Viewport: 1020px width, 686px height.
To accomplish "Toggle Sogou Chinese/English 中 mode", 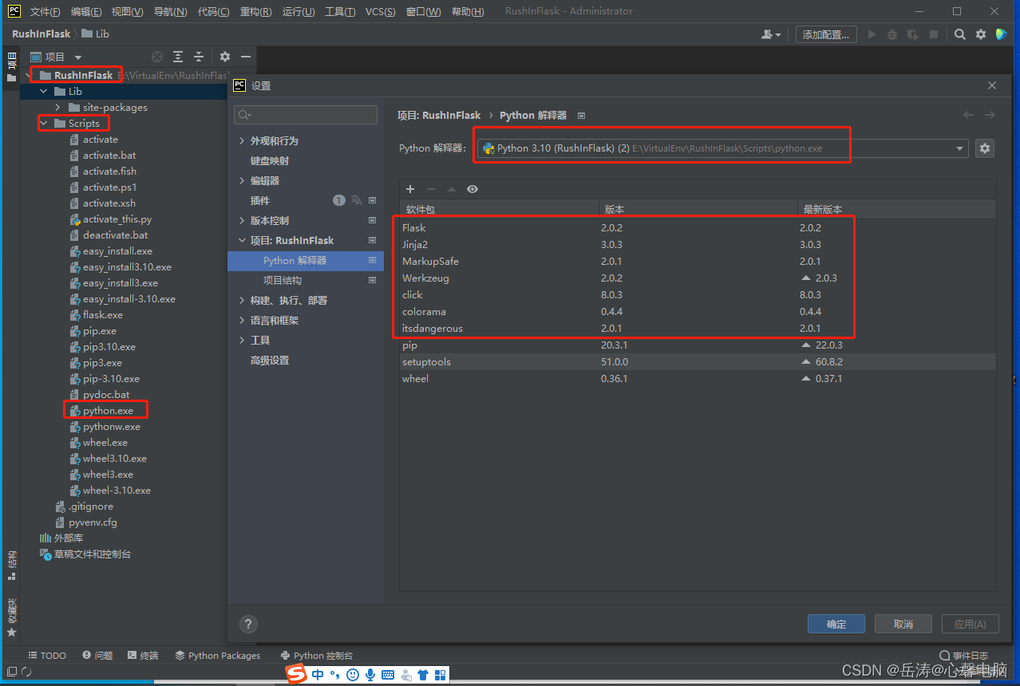I will [318, 675].
